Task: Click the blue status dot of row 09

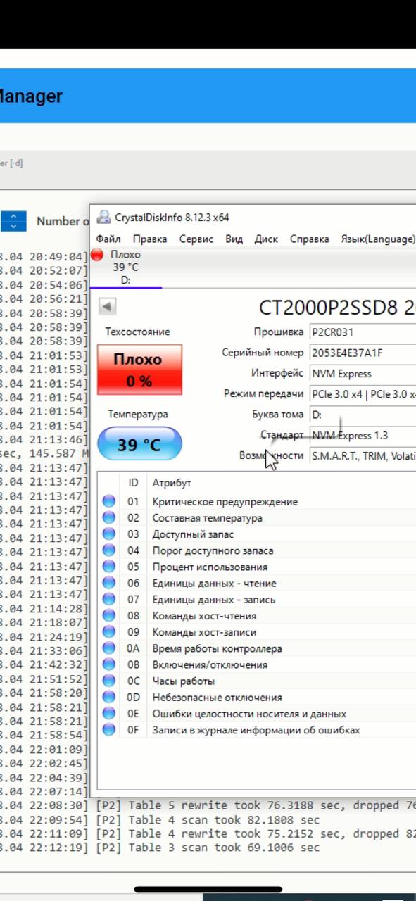Action: point(109,632)
